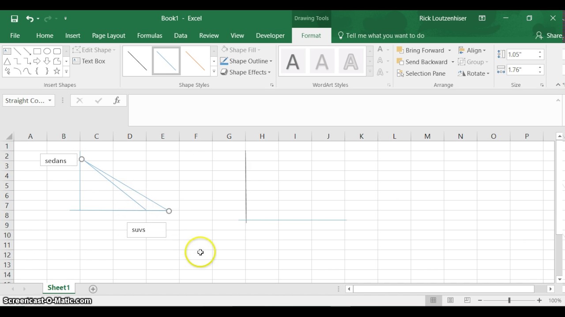Switch to Page Break Preview in status bar
565x317 pixels.
click(467, 300)
